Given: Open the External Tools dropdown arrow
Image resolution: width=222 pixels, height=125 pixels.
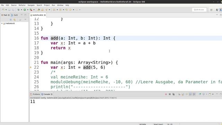Looking at the screenshot, I should coord(34,10).
